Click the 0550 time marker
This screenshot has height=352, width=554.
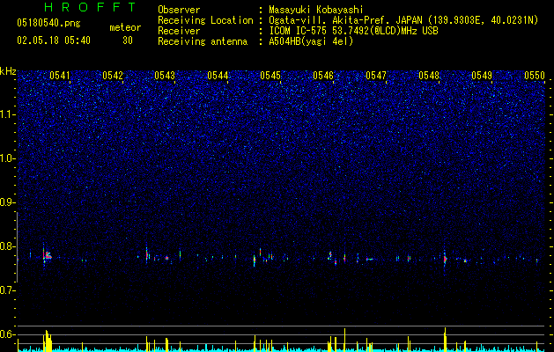point(535,76)
